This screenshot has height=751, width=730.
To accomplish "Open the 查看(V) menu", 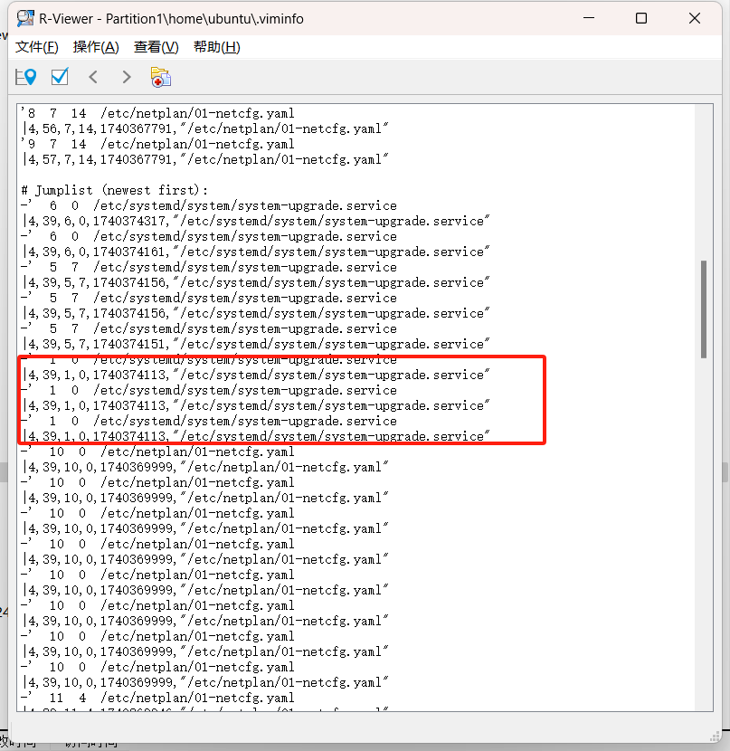I will coord(155,47).
